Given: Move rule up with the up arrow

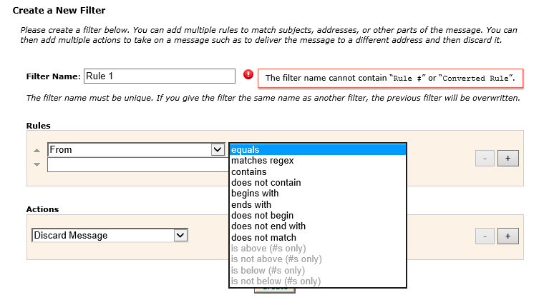Looking at the screenshot, I should tap(37, 151).
